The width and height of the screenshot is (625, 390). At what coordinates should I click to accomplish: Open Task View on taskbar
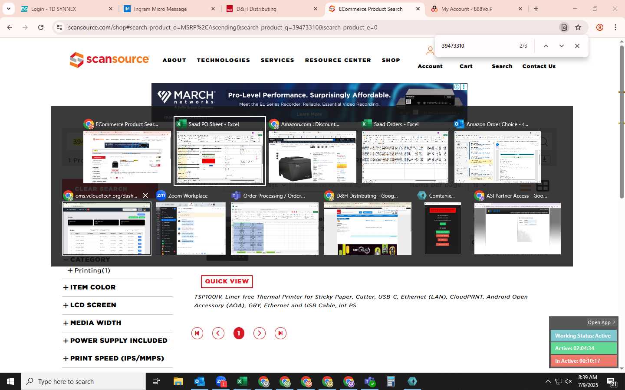[156, 381]
